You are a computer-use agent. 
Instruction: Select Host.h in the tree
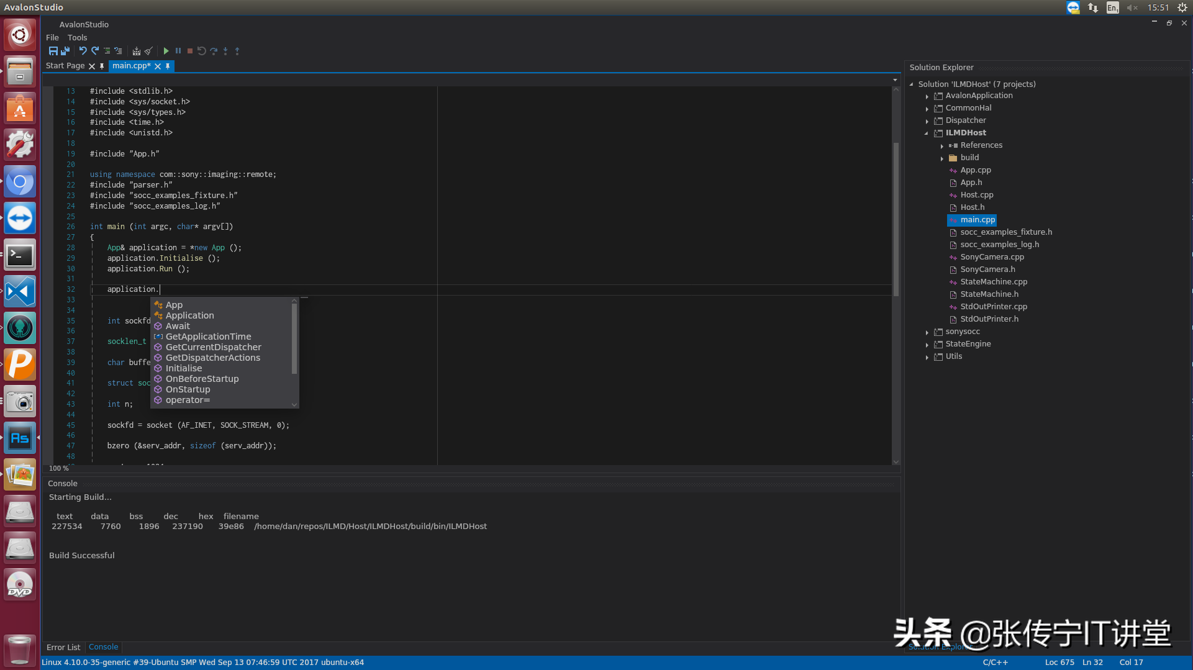[973, 207]
